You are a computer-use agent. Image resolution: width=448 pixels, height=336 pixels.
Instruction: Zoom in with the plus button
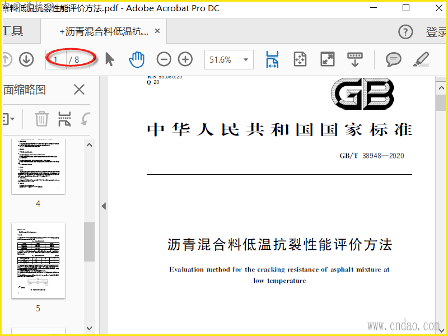pos(185,59)
